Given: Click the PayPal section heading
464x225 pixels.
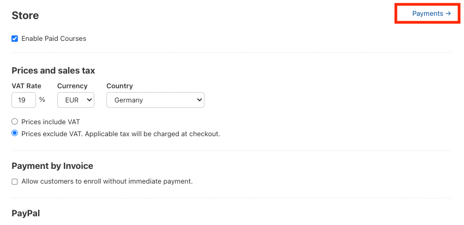Looking at the screenshot, I should 26,213.
